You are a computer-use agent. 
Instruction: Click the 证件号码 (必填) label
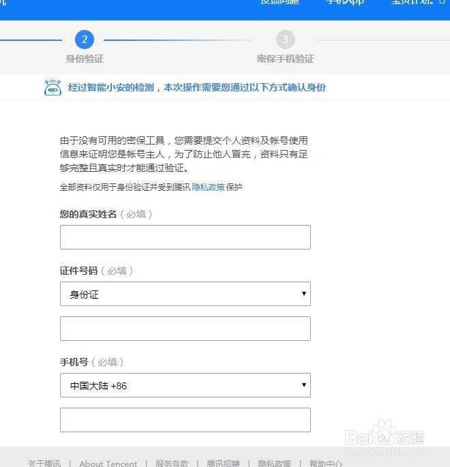pyautogui.click(x=97, y=271)
